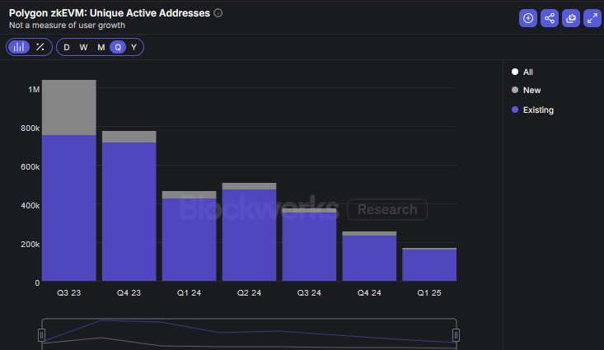Click the 'Q4 24' x-axis label

click(369, 293)
